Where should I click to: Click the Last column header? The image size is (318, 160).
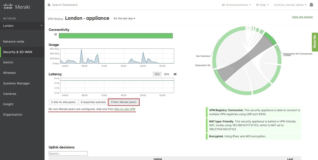pyautogui.click(x=290, y=159)
